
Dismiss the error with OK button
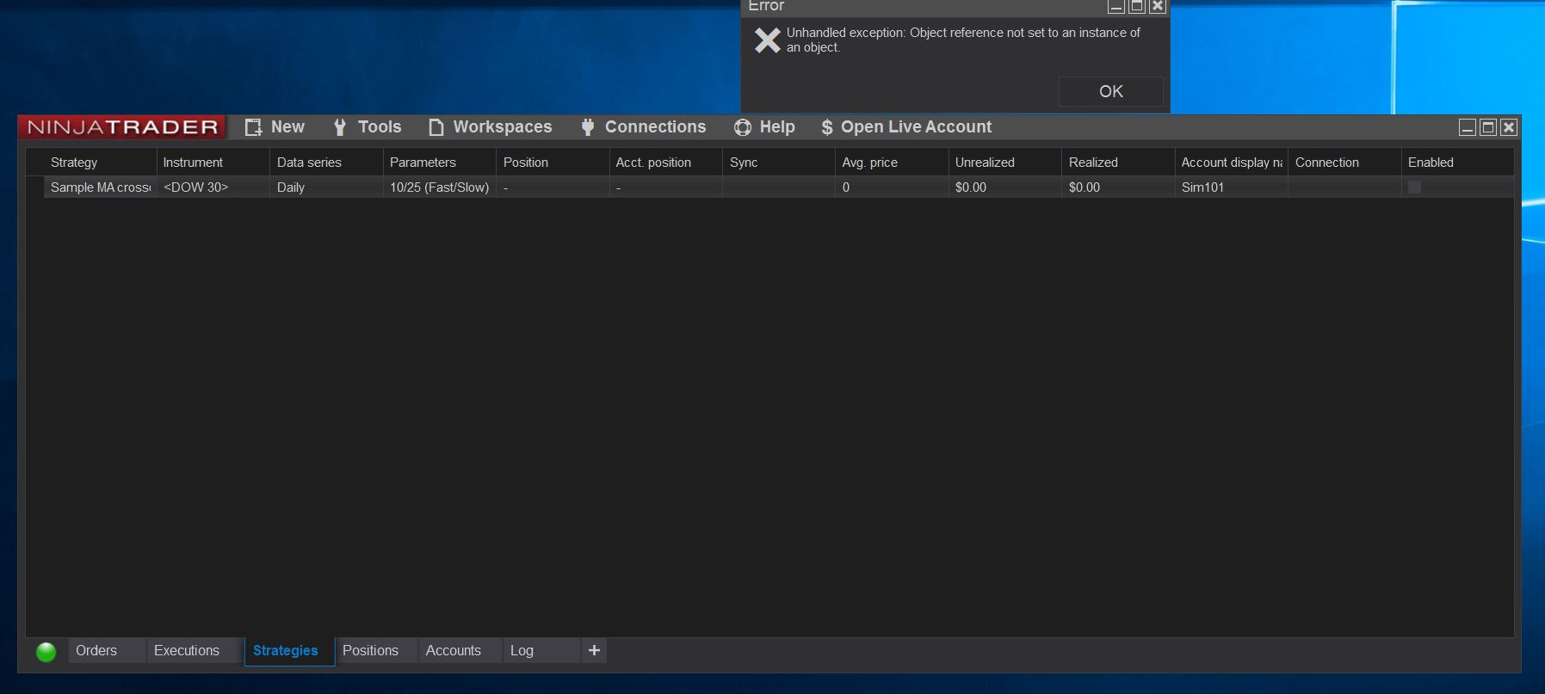pyautogui.click(x=1110, y=91)
